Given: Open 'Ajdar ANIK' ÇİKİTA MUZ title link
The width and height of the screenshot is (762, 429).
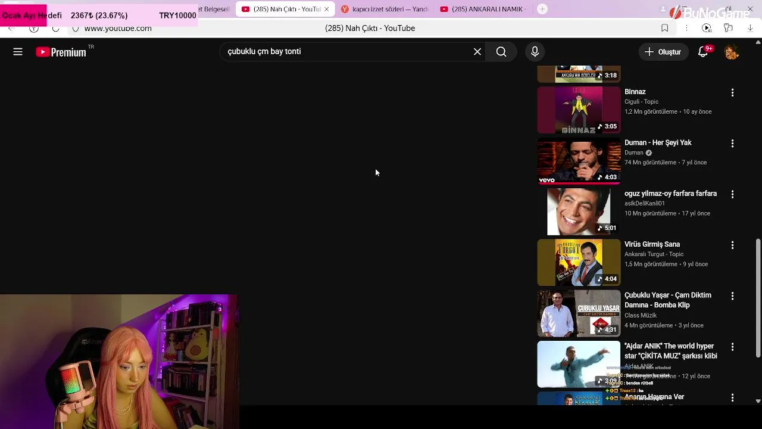Looking at the screenshot, I should coord(671,351).
